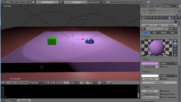Collapse the Diffuse panel
Image resolution: width=181 pixels, height=102 pixels.
click(143, 59)
